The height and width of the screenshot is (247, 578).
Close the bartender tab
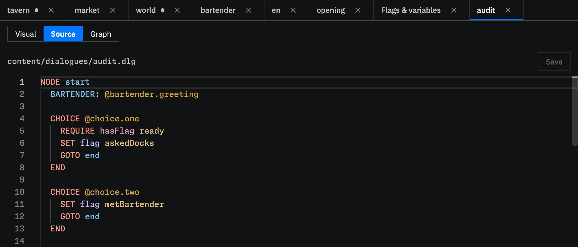249,10
